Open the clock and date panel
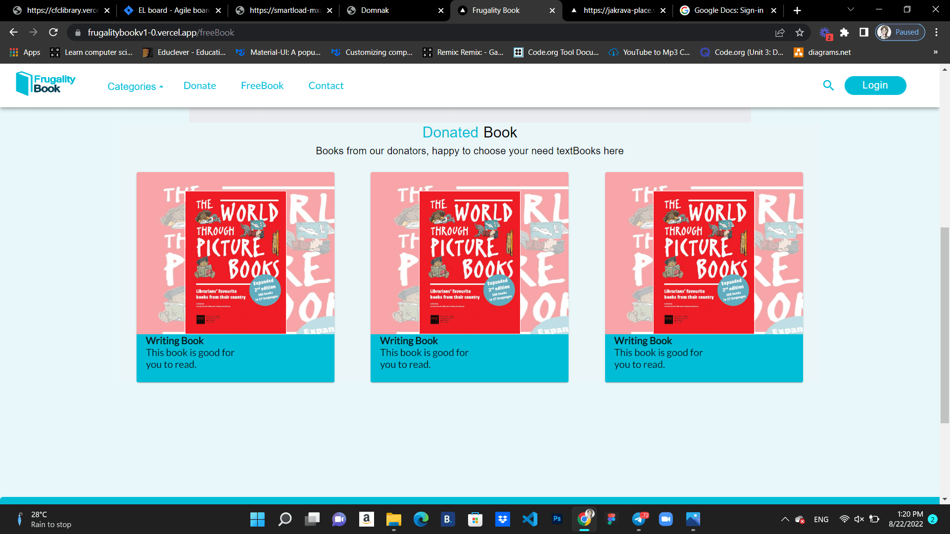950x534 pixels. pos(905,519)
